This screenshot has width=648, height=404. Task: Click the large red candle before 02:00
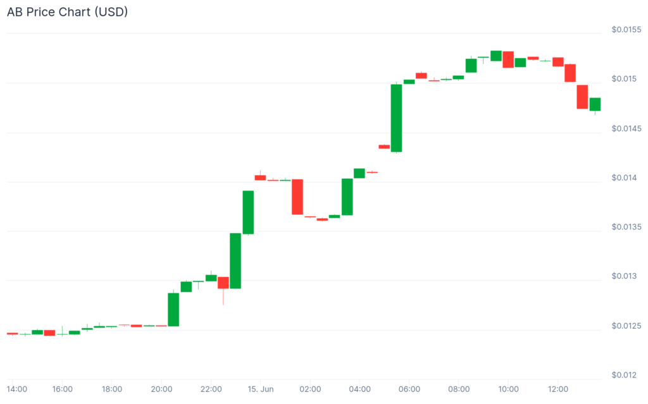(x=297, y=197)
